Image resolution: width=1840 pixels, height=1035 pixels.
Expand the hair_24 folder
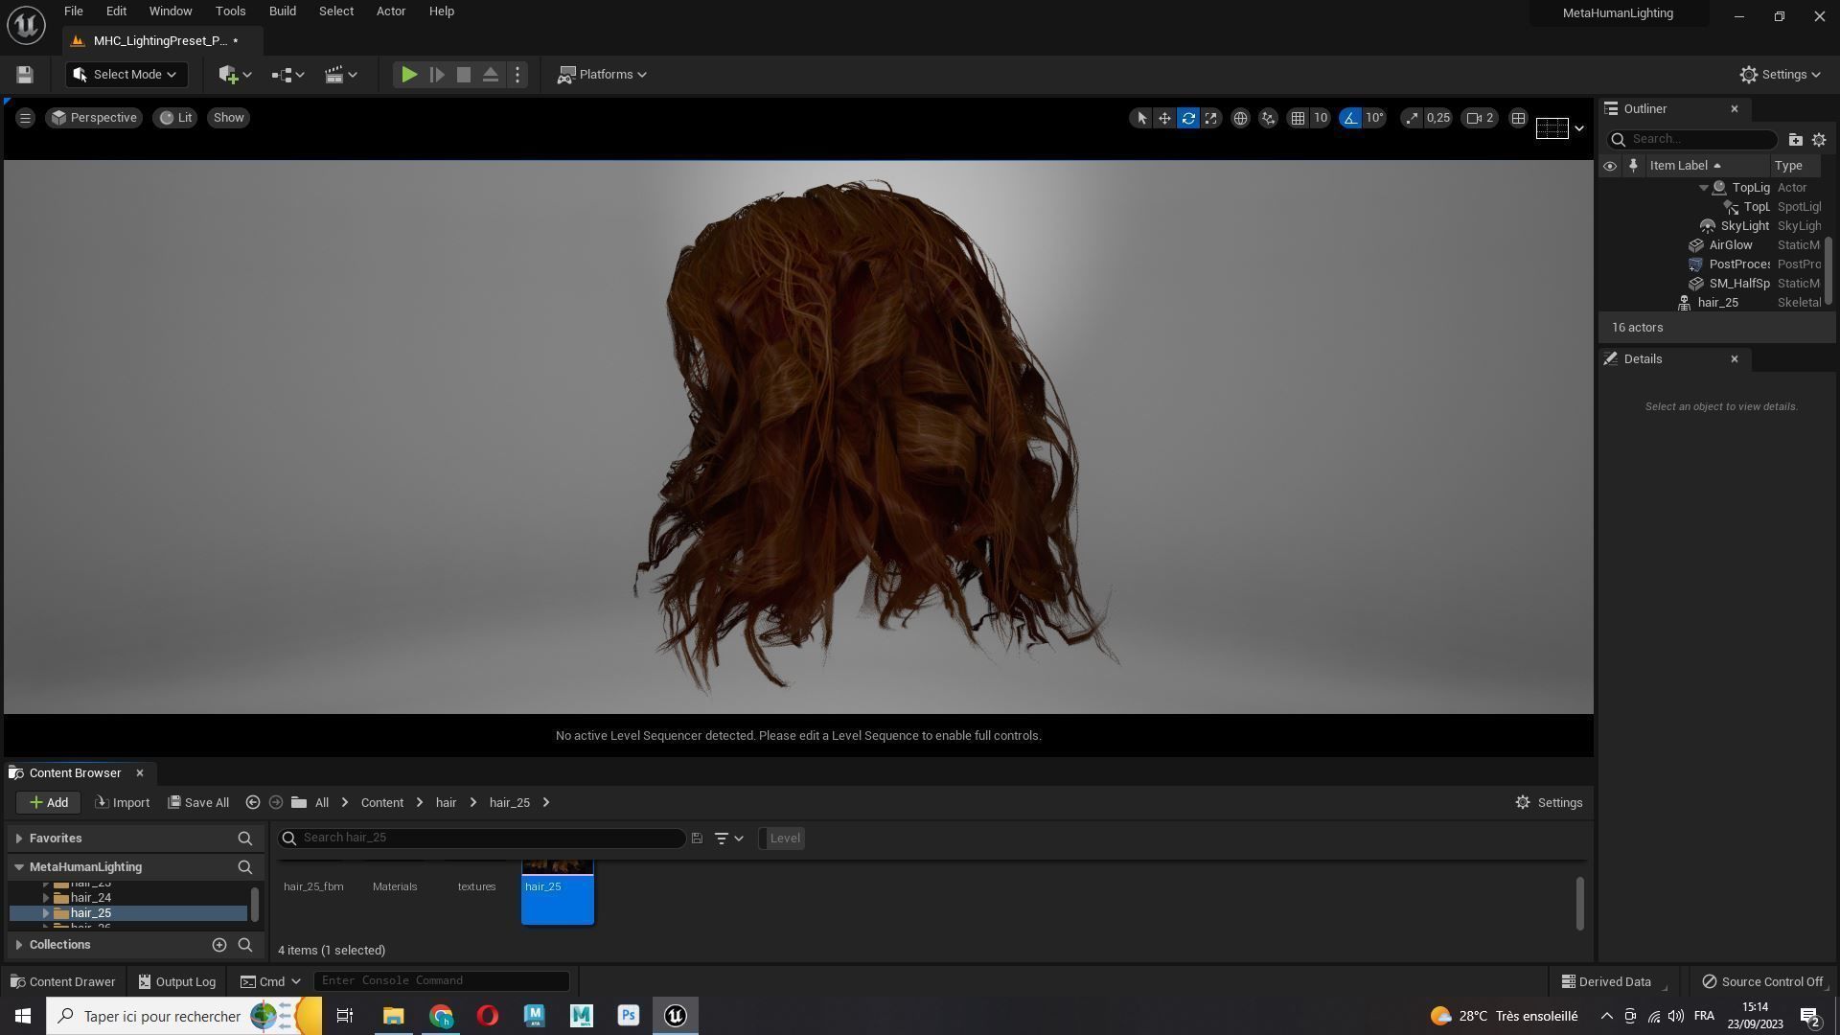tap(45, 898)
